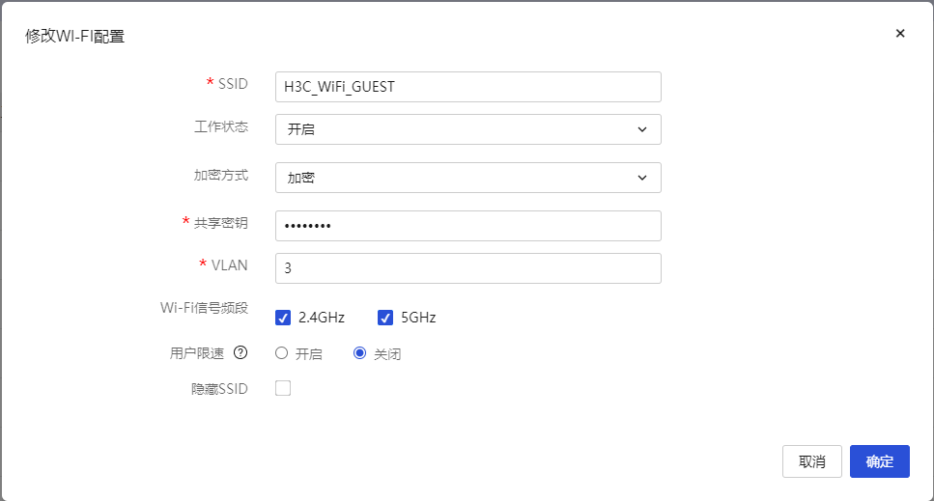Select the VLAN input field
The image size is (934, 501).
467,268
